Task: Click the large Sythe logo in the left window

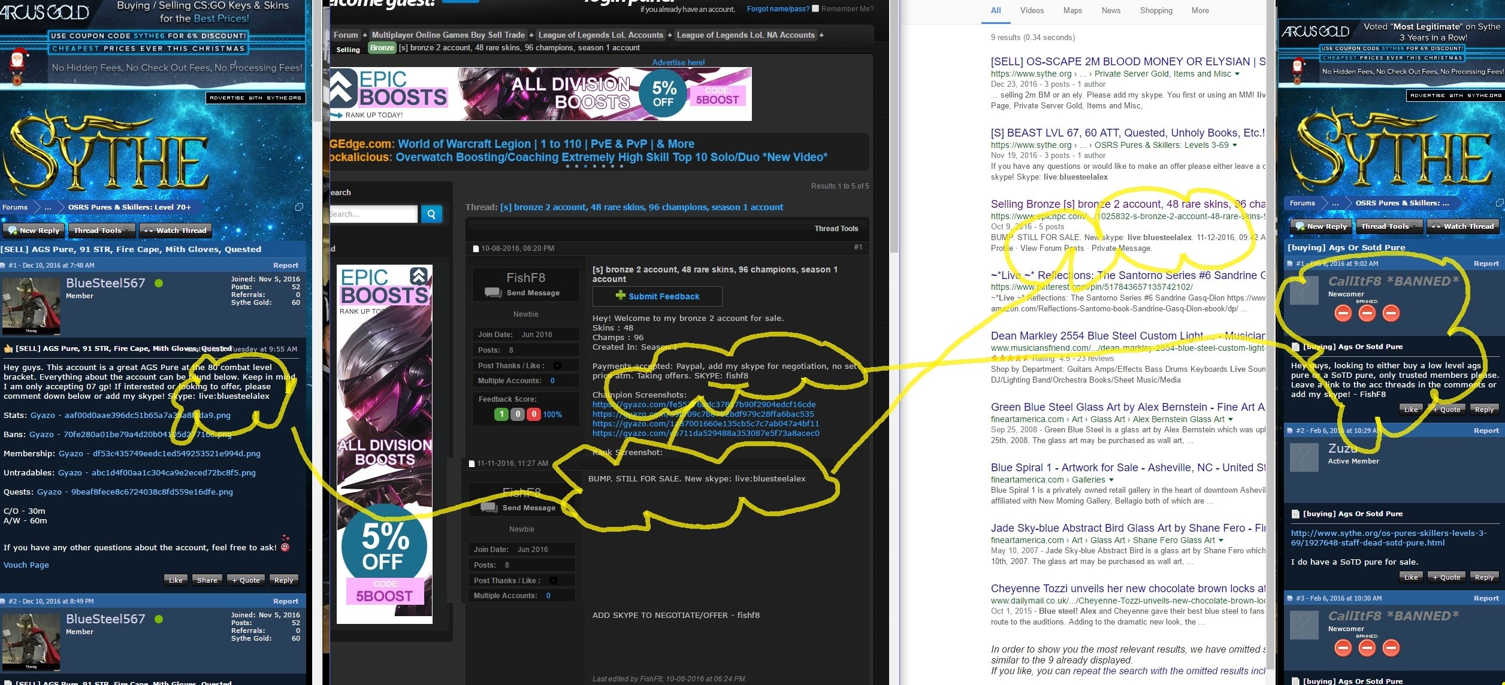Action: click(x=108, y=150)
